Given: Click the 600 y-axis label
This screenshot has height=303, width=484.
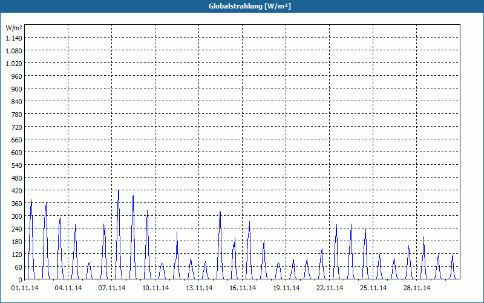Looking at the screenshot, I should [x=17, y=153].
